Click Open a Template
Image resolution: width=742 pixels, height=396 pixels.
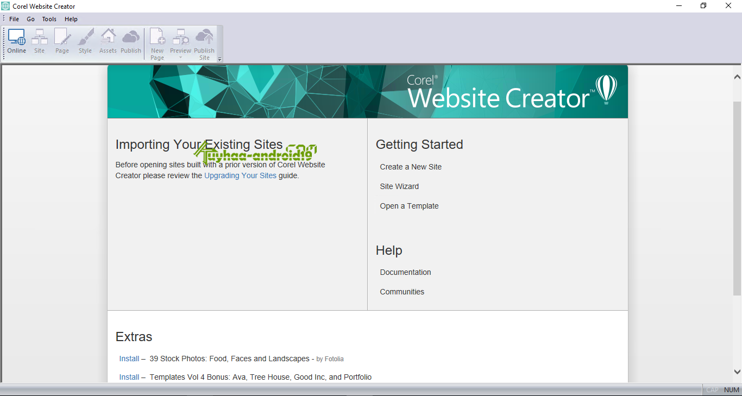[409, 206]
